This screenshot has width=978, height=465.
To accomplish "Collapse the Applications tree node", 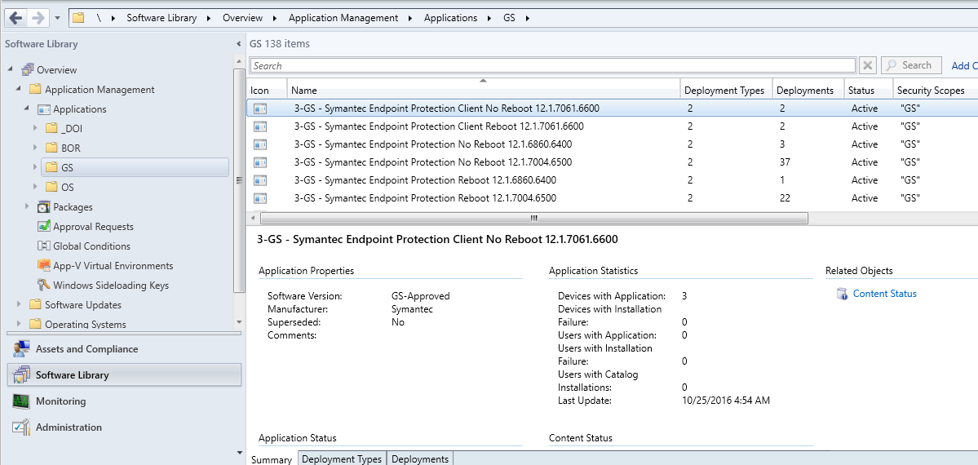I will [x=27, y=109].
